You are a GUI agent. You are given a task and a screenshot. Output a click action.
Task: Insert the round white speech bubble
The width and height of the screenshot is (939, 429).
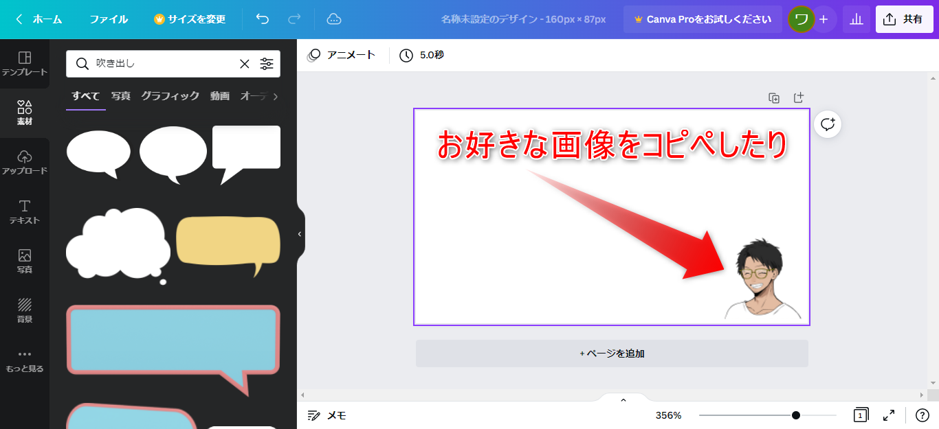tap(173, 154)
